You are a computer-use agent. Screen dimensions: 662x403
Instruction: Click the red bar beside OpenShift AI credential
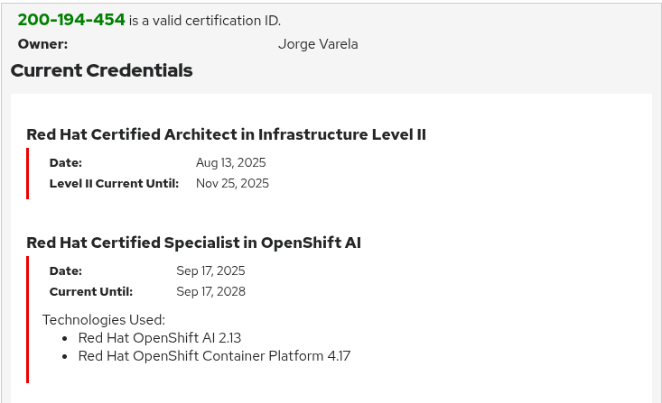coord(28,319)
